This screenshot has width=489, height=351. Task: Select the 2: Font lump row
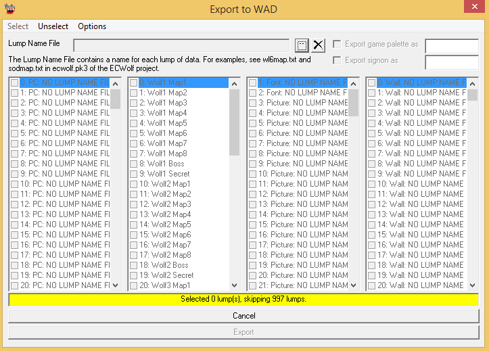[x=298, y=93]
